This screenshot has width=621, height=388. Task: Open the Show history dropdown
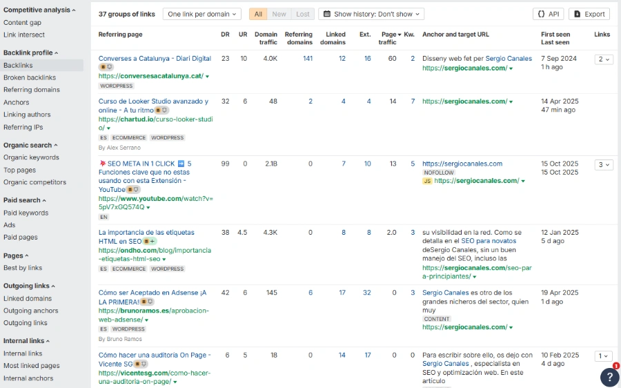tap(371, 14)
